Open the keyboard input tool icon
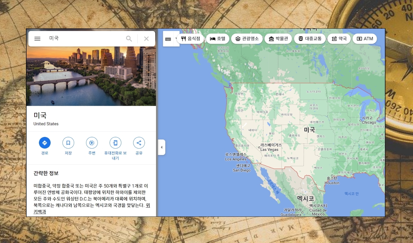 tap(168, 39)
